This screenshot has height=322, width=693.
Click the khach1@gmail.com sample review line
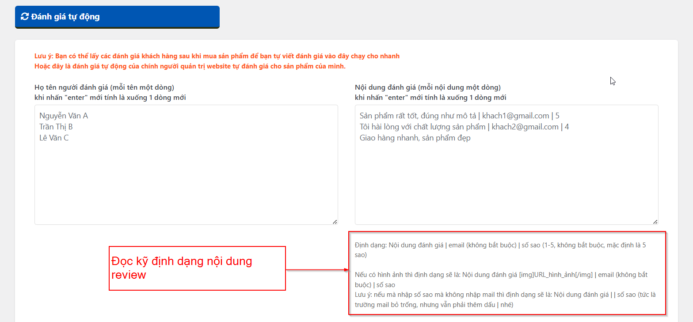[459, 116]
